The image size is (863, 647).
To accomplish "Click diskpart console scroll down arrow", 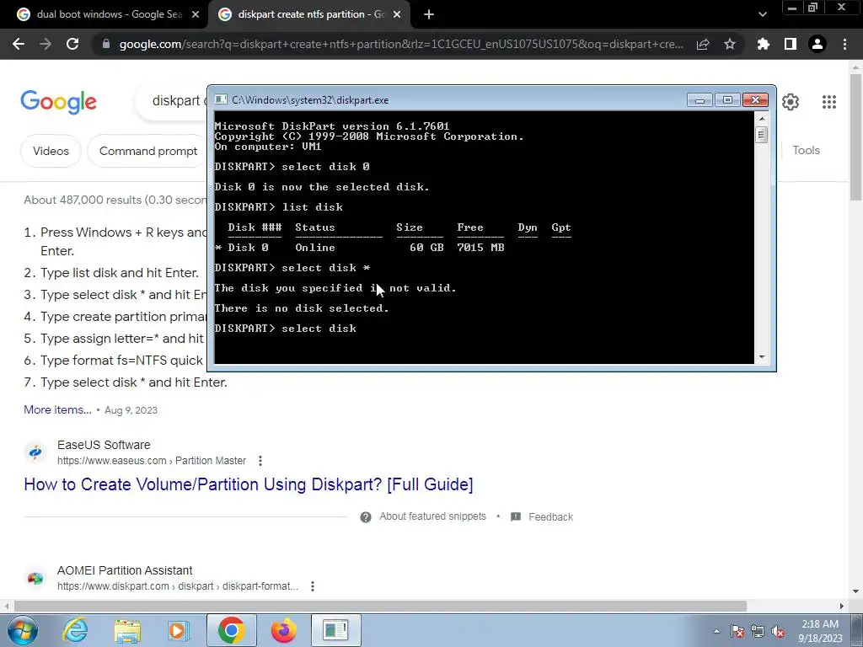I will [x=762, y=357].
